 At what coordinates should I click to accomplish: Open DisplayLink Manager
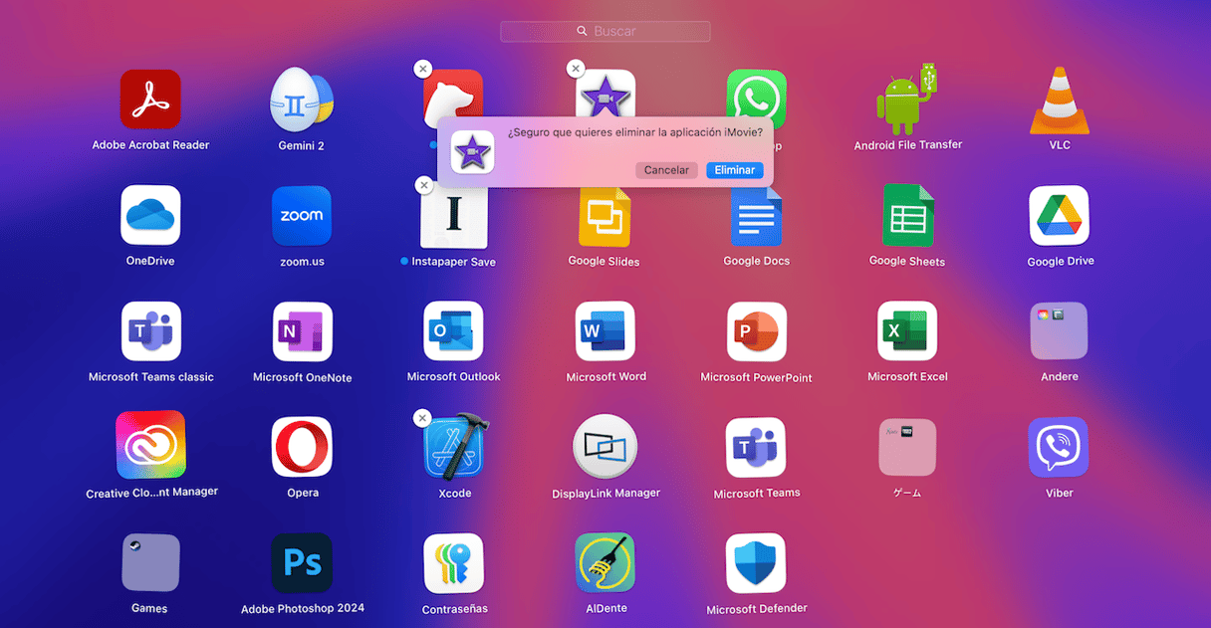tap(605, 448)
